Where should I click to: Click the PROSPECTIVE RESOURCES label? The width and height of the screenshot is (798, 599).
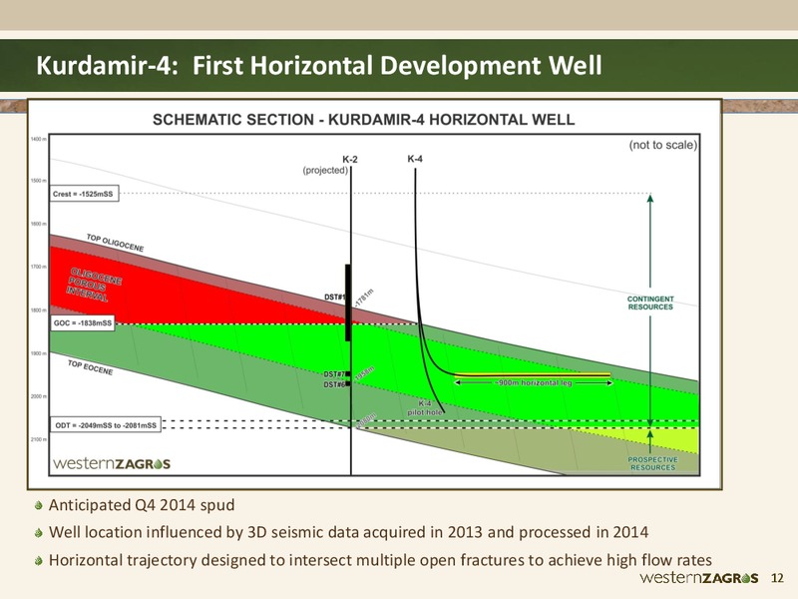point(652,463)
